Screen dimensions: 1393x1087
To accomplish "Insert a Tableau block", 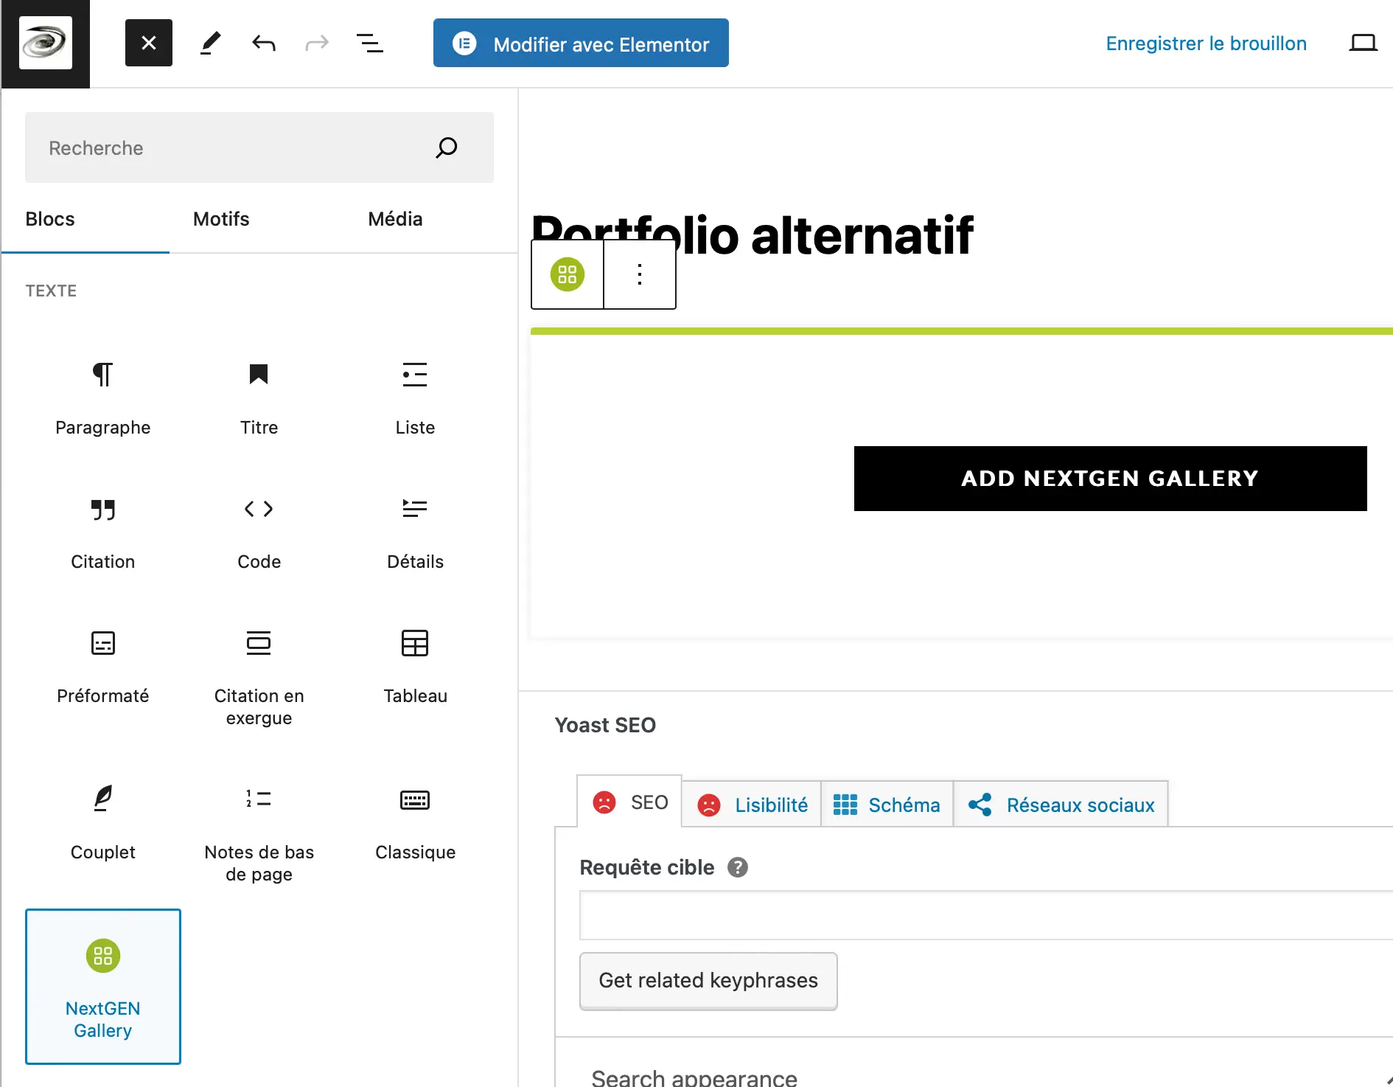I will [x=415, y=665].
